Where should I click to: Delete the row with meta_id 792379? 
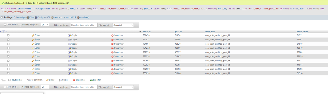click(117, 52)
